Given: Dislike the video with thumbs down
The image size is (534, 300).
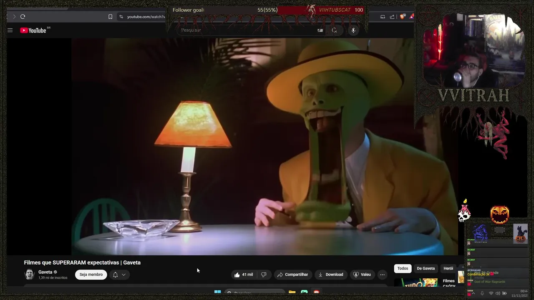Looking at the screenshot, I should [x=264, y=275].
